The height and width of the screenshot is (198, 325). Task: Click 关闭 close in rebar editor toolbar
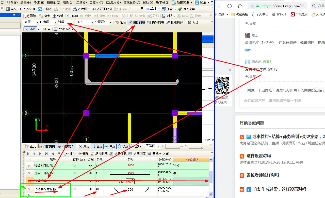click(166, 153)
